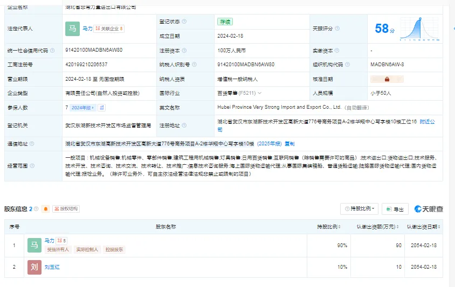
Task: Click the 90% shareholding value for 马力
Action: [x=342, y=245]
